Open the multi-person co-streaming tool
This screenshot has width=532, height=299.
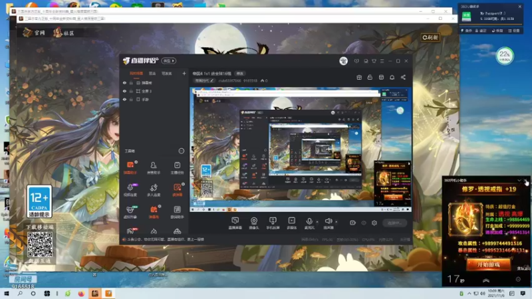pyautogui.click(x=154, y=190)
